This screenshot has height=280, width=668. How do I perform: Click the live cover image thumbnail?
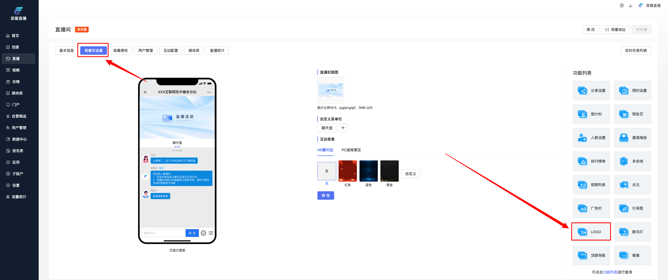pyautogui.click(x=330, y=90)
